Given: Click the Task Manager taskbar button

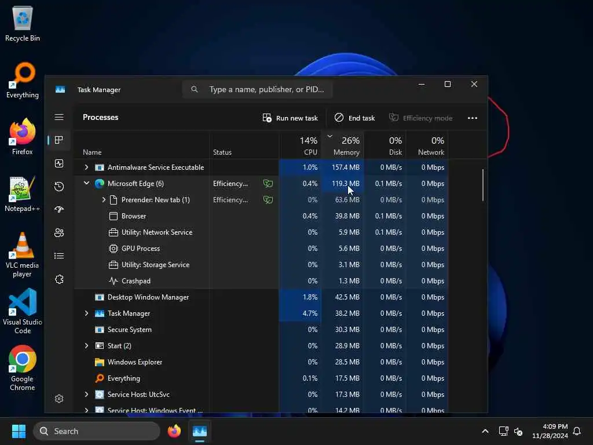Looking at the screenshot, I should click(x=200, y=431).
